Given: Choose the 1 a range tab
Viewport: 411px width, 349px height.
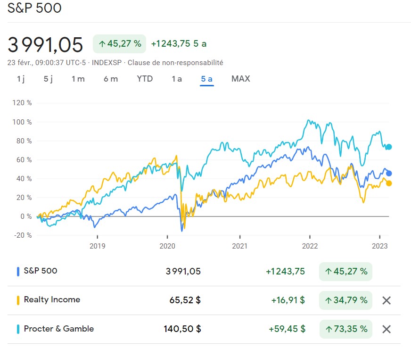Looking at the screenshot, I should point(177,79).
